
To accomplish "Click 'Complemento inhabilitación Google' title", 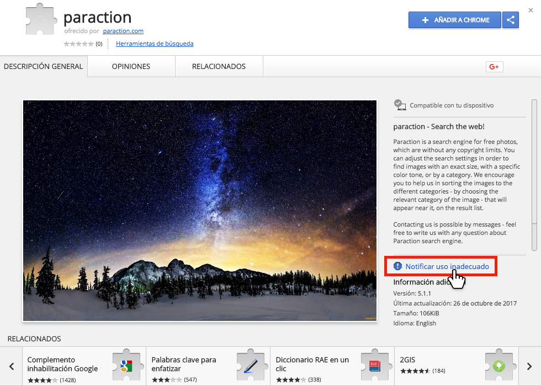I will (62, 364).
